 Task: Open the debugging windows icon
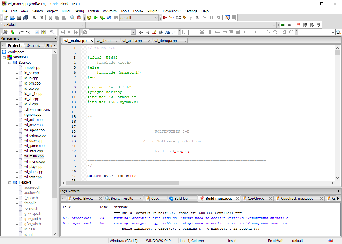(227, 18)
